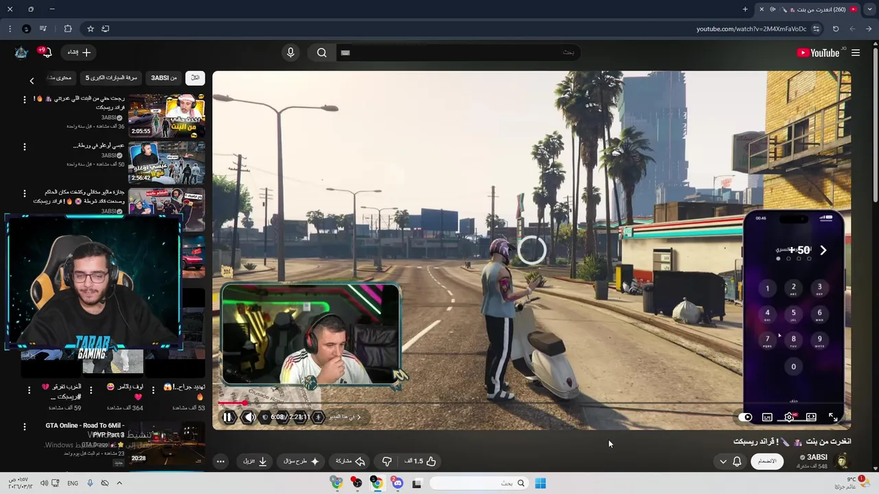Click the install/cast icon in address bar

[105, 29]
